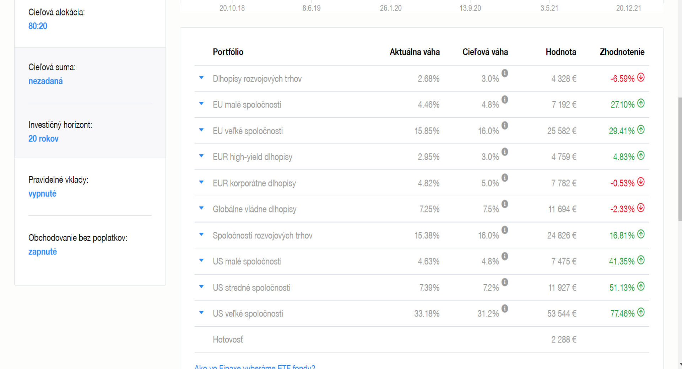Open info icon for EU veľké spoločnosti target
682x369 pixels.
tap(505, 126)
